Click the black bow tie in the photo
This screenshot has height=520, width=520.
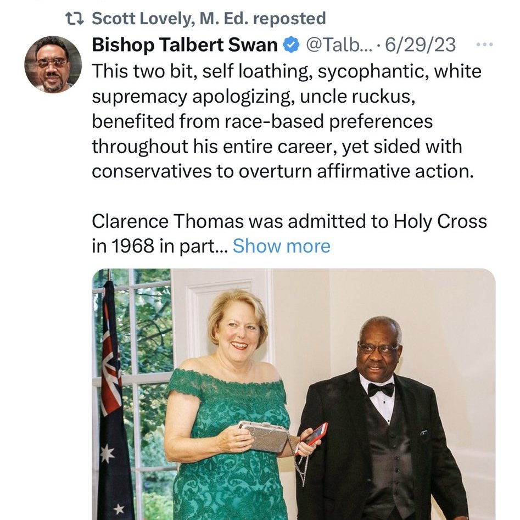click(x=381, y=389)
